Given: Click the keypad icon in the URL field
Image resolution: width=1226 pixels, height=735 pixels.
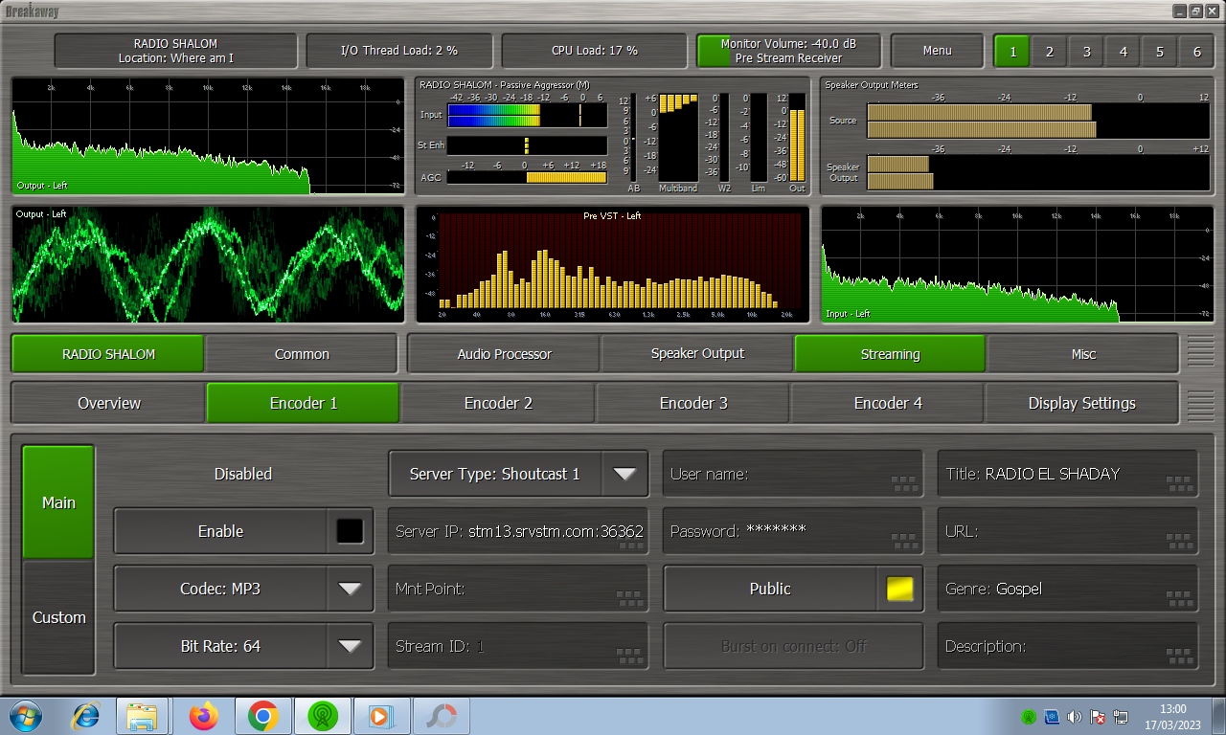Looking at the screenshot, I should (1179, 541).
